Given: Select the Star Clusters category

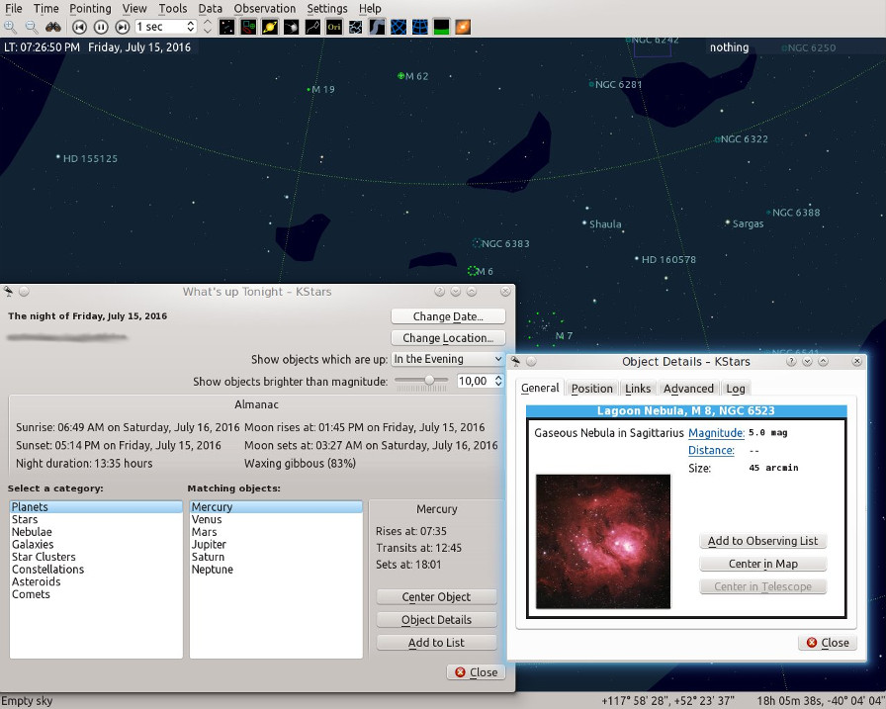Looking at the screenshot, I should 96,557.
